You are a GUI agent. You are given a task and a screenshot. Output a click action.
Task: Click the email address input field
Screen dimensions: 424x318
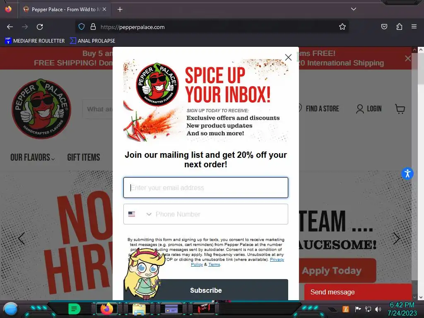point(206,188)
